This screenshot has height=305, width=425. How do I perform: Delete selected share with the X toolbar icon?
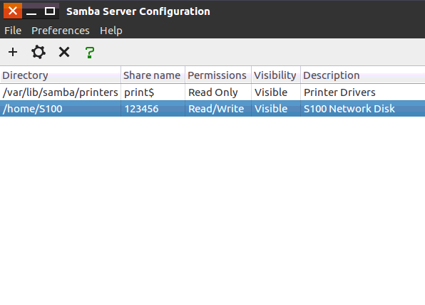64,52
